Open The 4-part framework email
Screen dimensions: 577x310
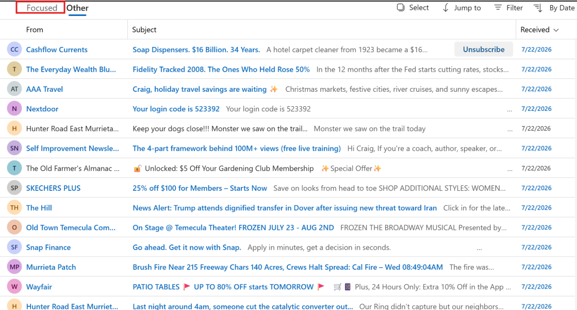click(237, 149)
